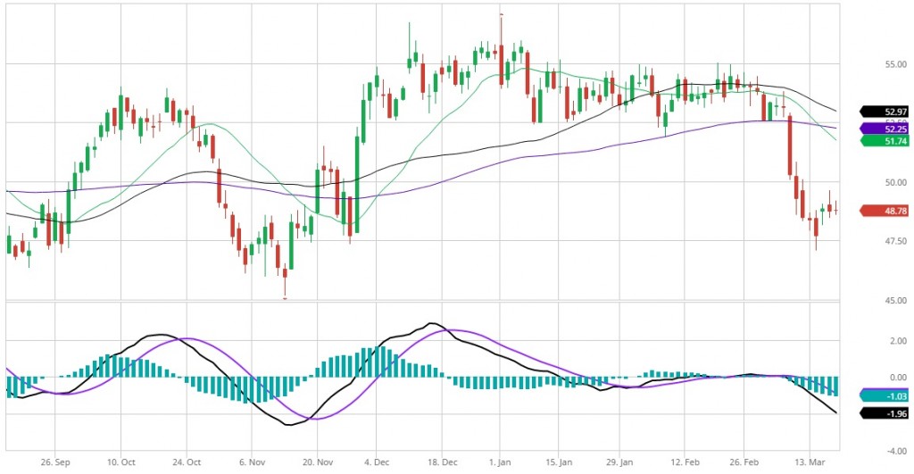914x474 pixels.
Task: Click the 50.00 price axis label
Action: click(x=896, y=182)
